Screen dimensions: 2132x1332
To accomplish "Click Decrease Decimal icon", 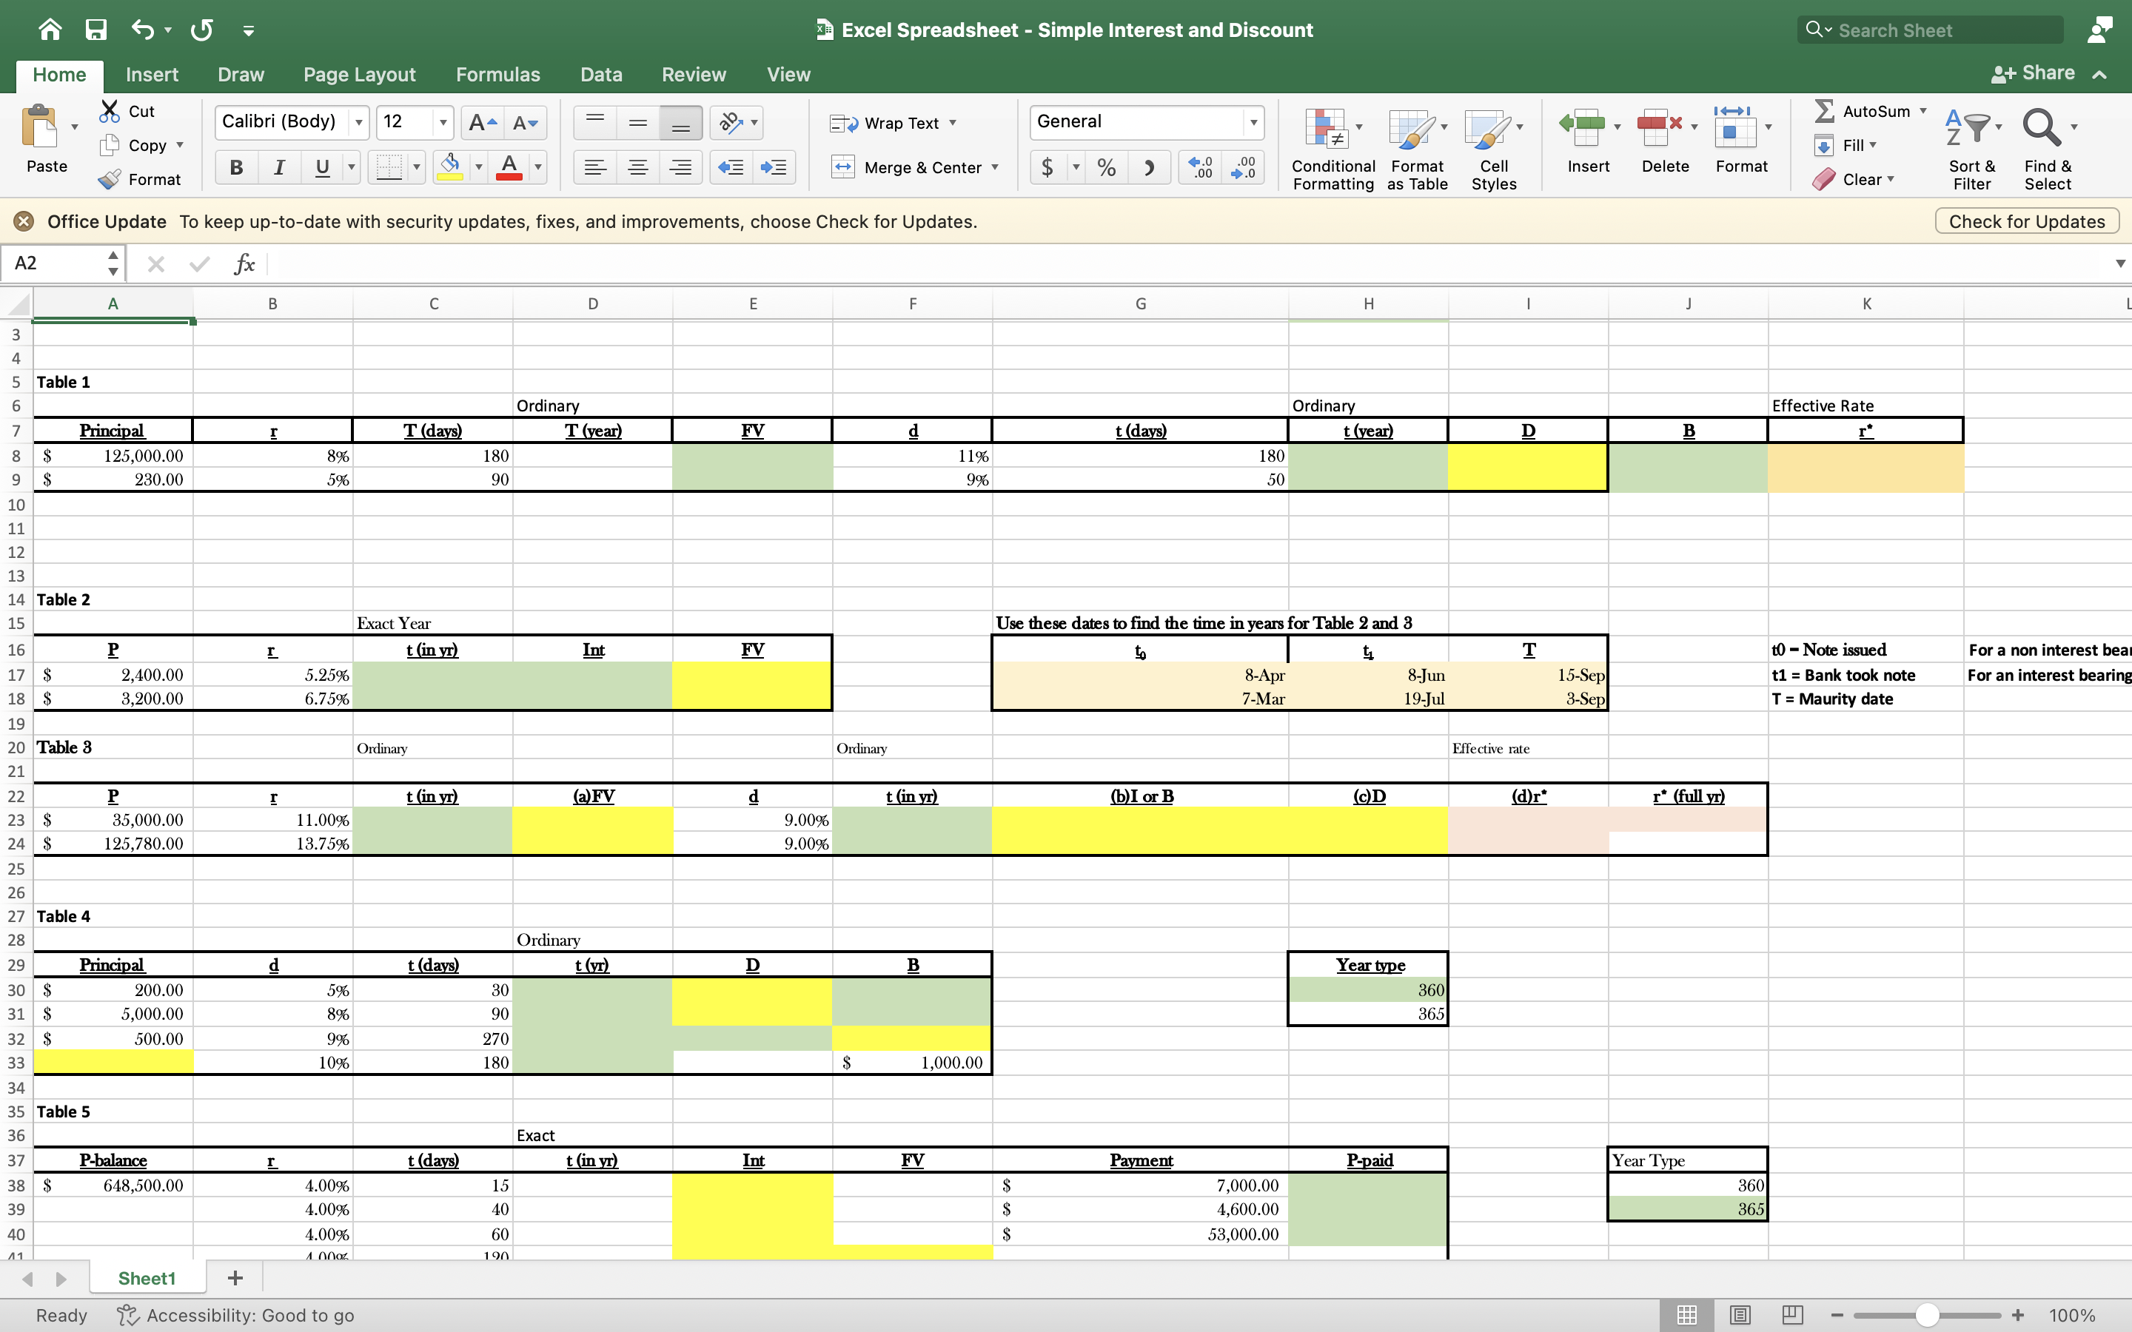I will pos(1243,167).
